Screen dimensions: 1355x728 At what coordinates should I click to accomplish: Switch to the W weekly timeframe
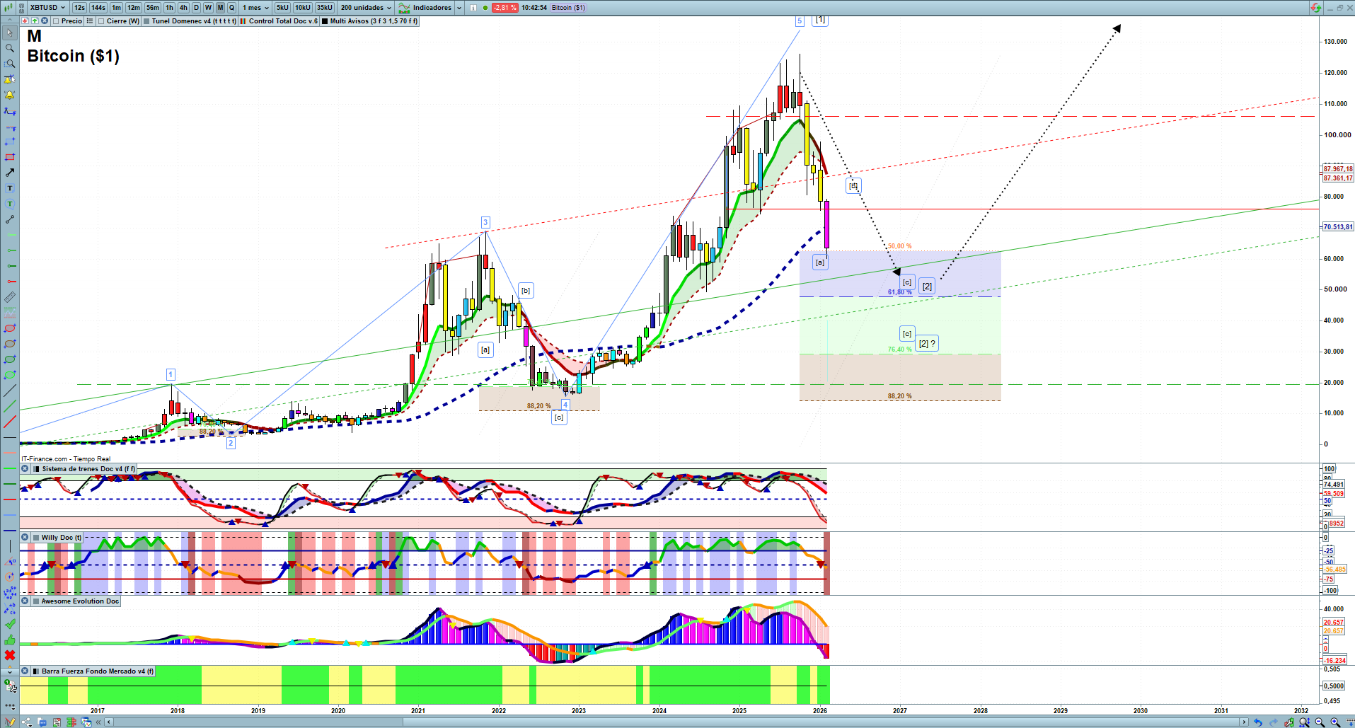coord(208,8)
